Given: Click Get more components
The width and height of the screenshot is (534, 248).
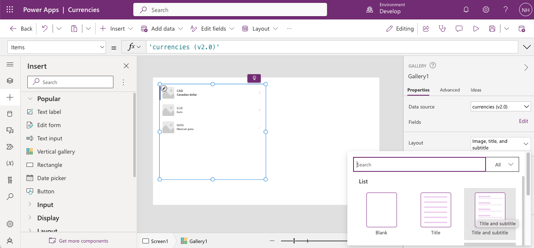Looking at the screenshot, I should click(79, 241).
